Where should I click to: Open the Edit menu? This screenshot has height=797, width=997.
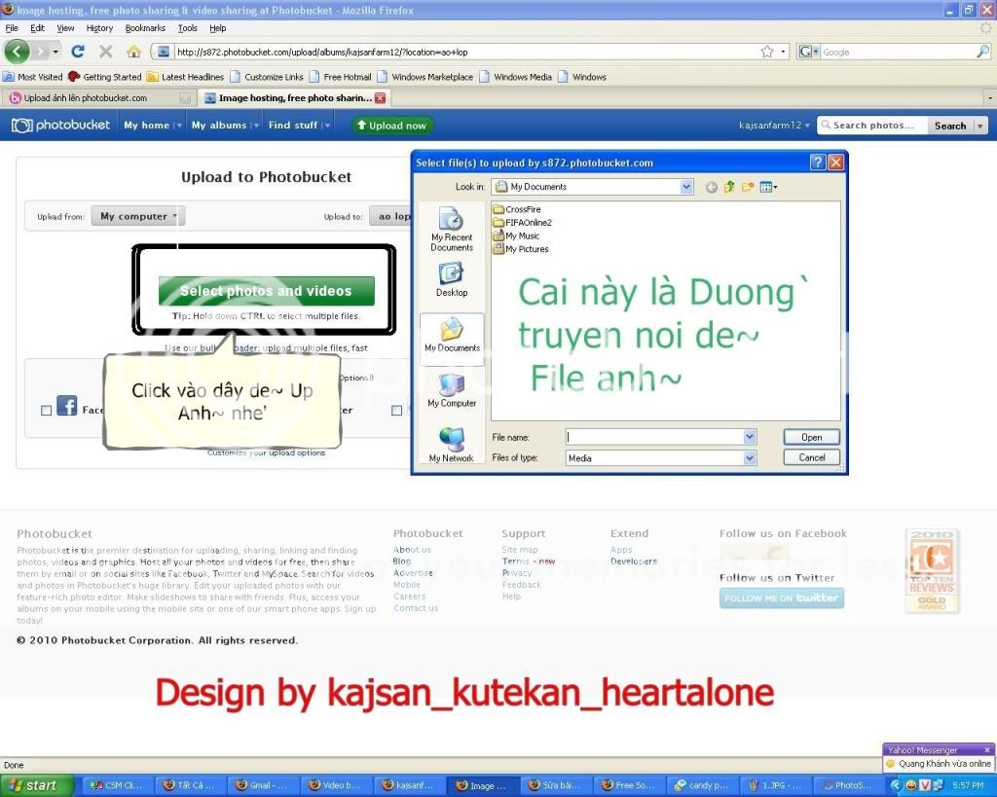pos(38,28)
